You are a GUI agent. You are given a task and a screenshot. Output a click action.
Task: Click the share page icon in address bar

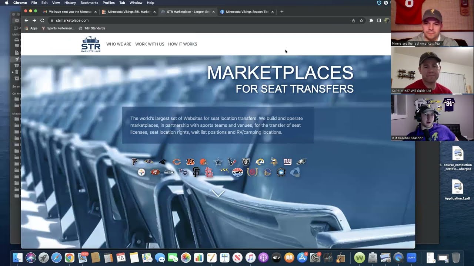[353, 21]
